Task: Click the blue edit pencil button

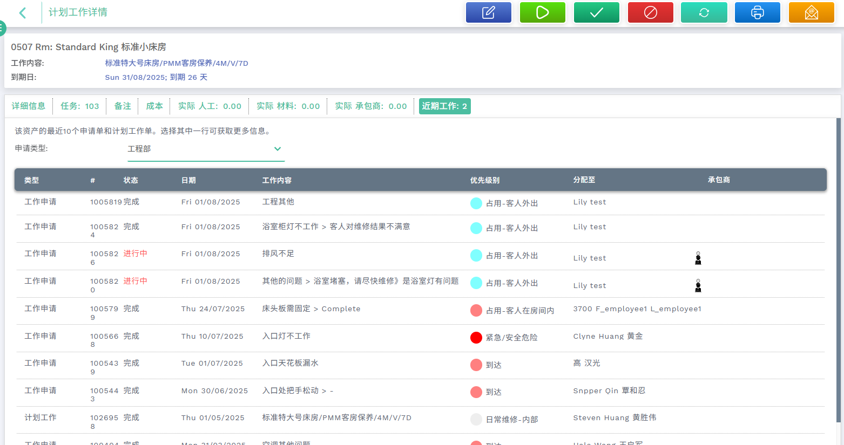Action: (489, 12)
